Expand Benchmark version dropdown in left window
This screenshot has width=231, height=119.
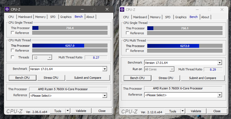105,69
